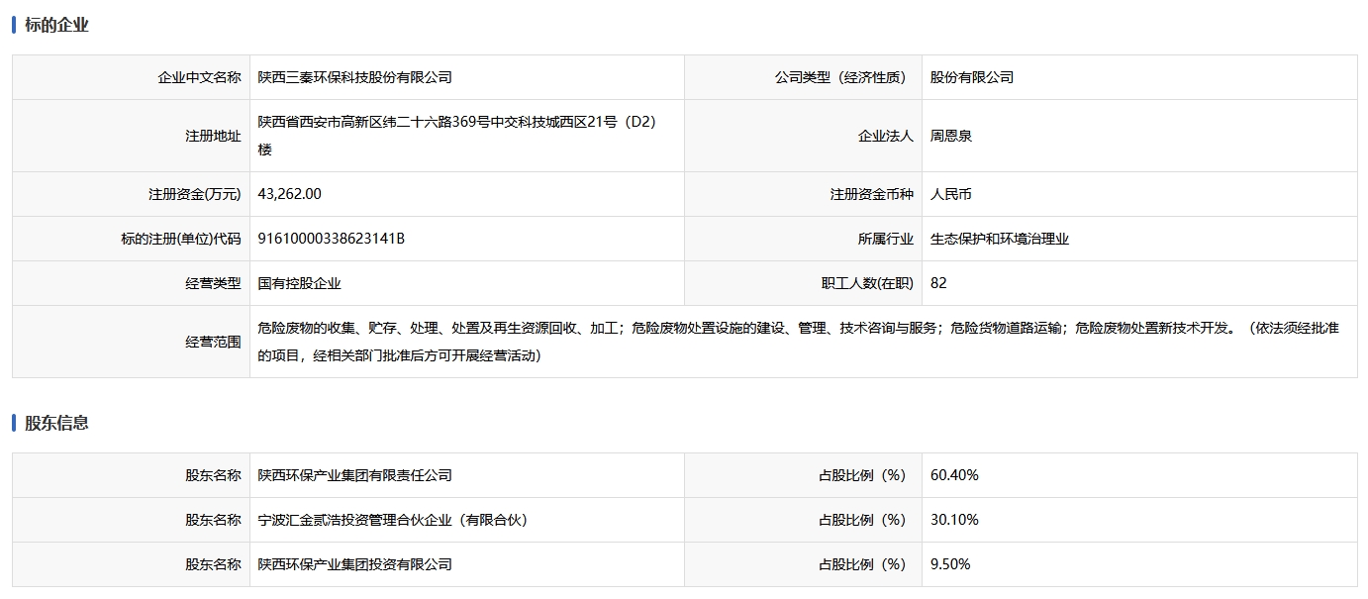
Task: Click the 标的企业 section heading
Action: [56, 25]
